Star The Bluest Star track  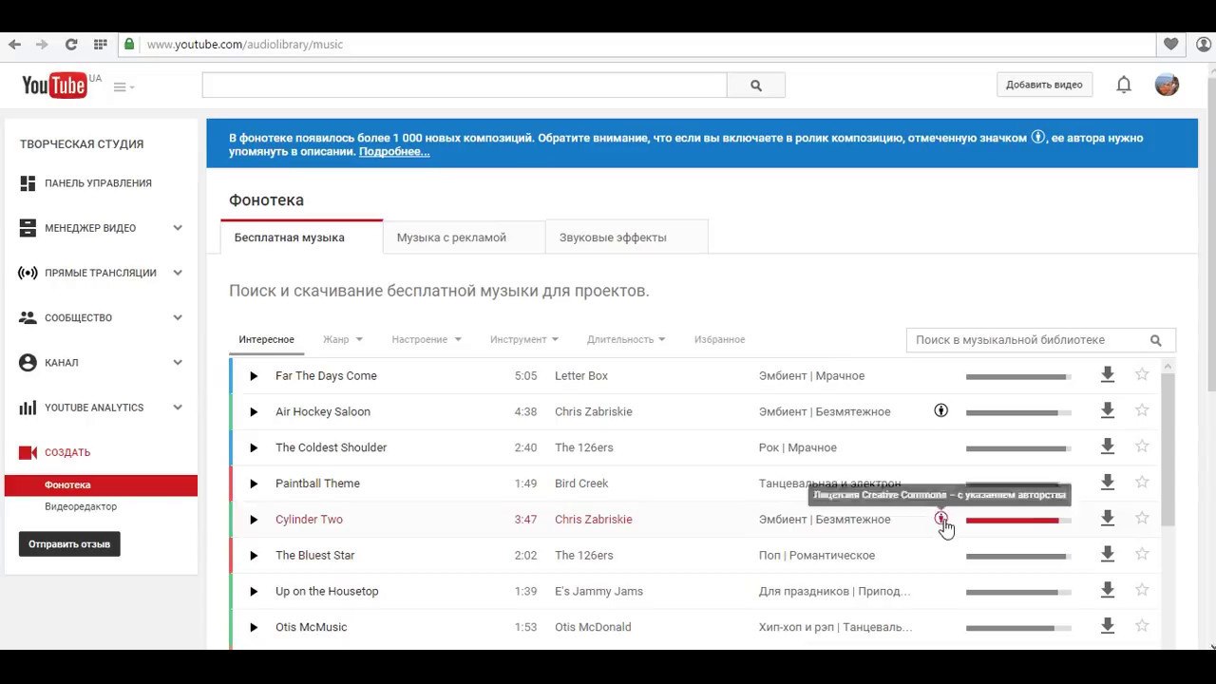(x=1142, y=554)
